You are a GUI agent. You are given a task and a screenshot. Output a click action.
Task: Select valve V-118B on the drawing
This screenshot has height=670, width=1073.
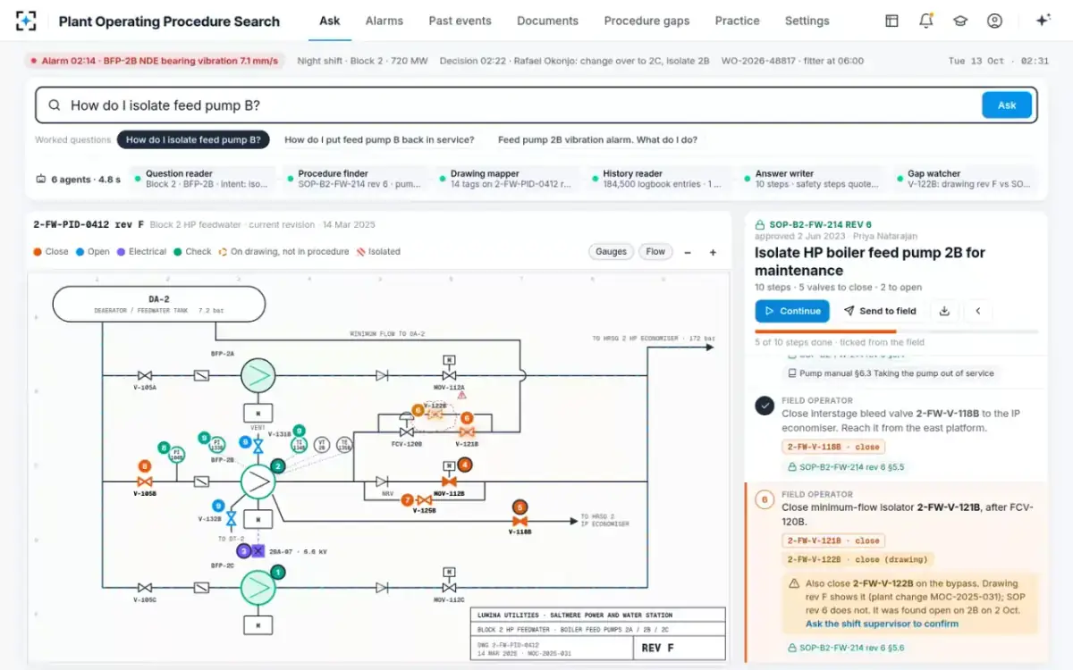point(520,521)
